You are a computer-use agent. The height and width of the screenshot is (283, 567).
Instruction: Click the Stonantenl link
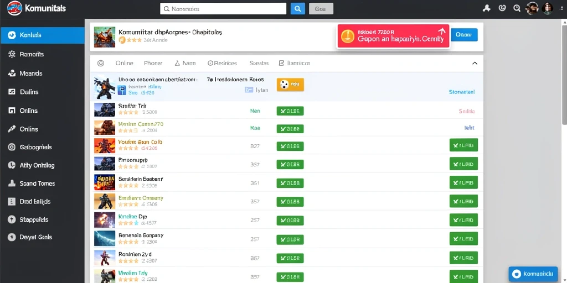462,92
